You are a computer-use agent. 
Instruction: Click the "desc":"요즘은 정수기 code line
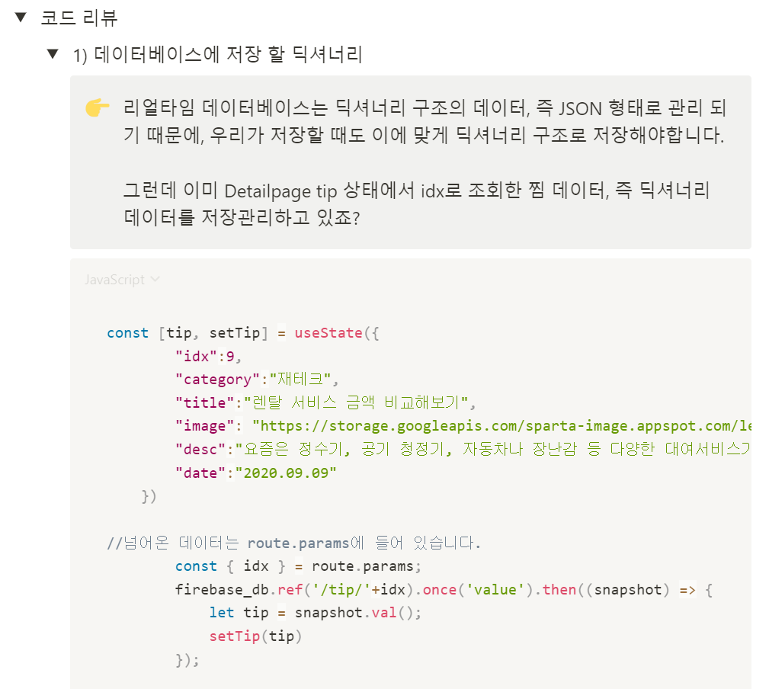[x=463, y=449]
